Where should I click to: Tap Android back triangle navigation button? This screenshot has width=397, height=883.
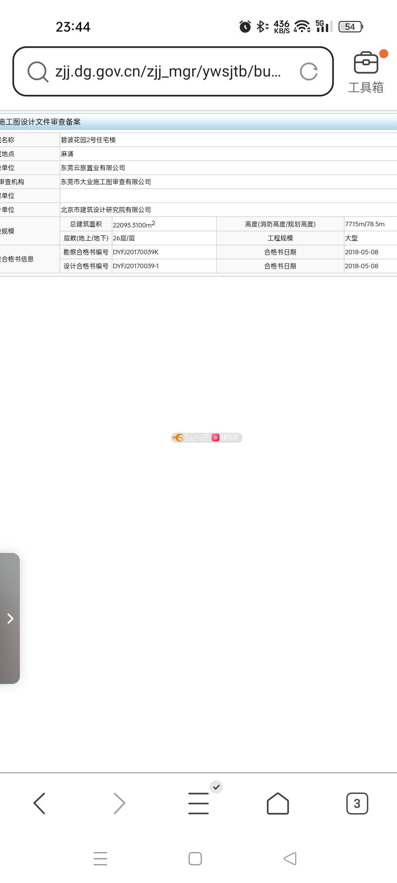click(x=290, y=859)
